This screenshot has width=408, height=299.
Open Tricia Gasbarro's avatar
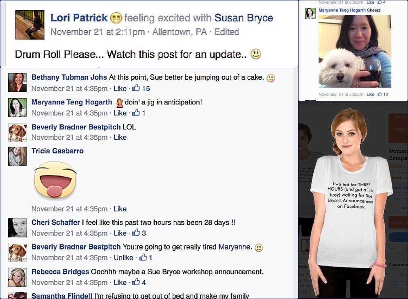[x=17, y=156]
